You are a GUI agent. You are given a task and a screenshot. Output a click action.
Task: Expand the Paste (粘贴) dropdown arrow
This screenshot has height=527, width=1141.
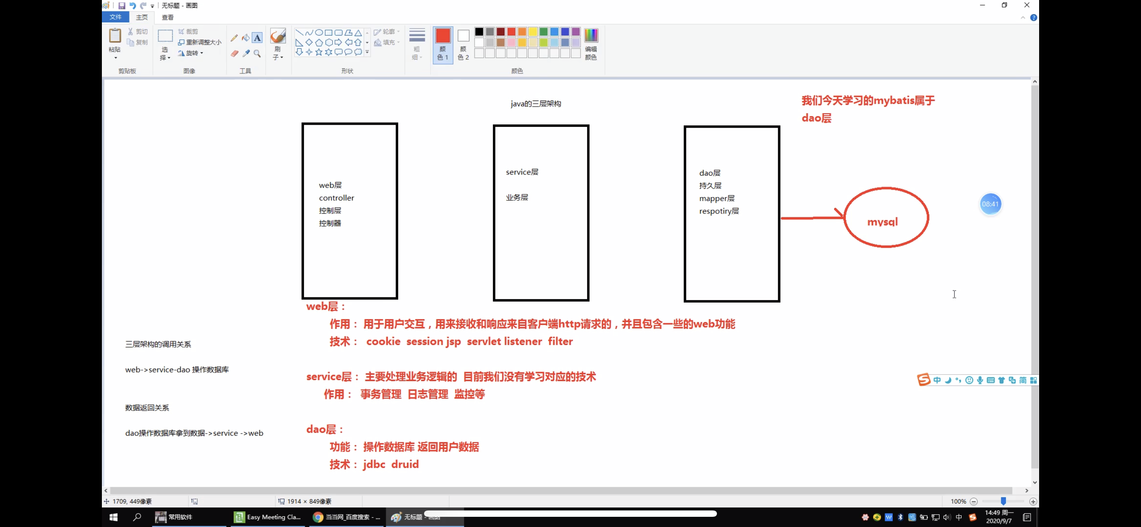(115, 58)
